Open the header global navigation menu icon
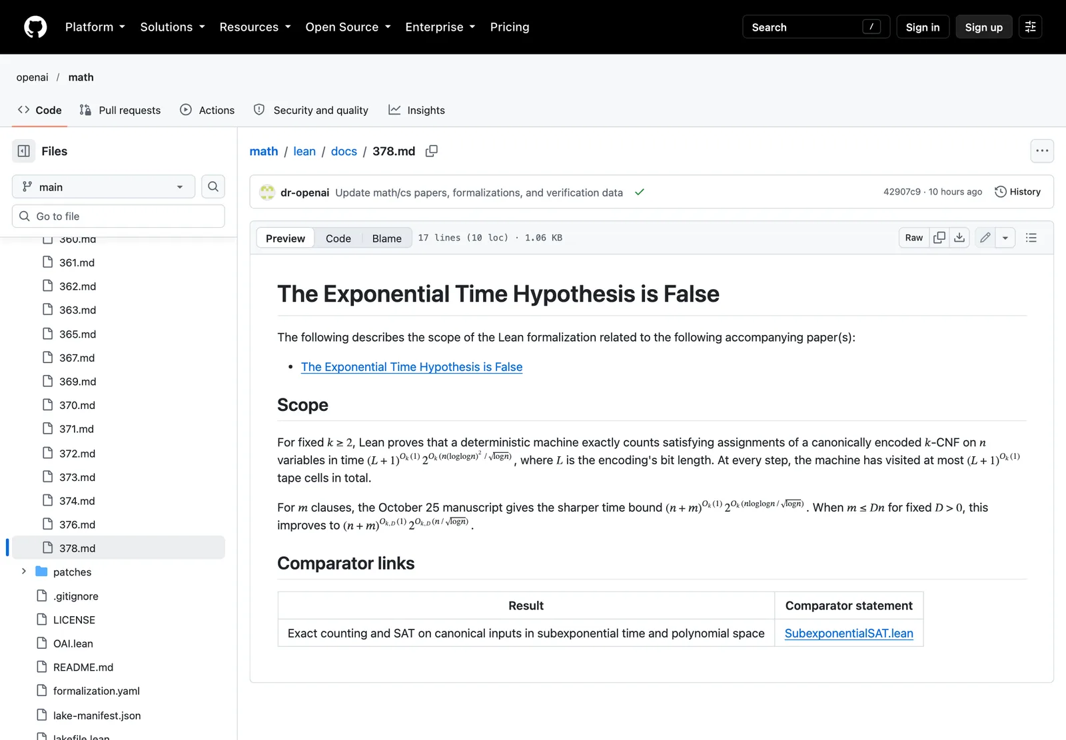This screenshot has width=1066, height=740. (1031, 27)
